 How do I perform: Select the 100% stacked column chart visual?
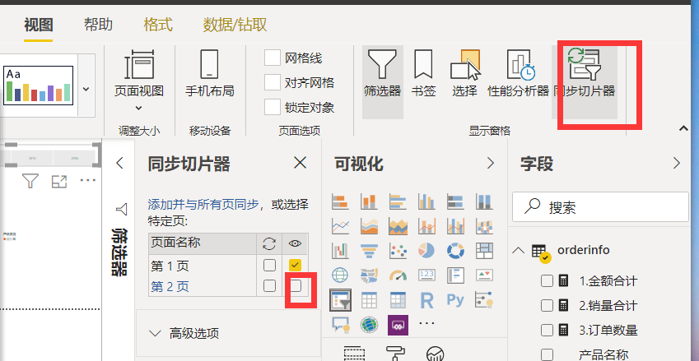pyautogui.click(x=484, y=201)
